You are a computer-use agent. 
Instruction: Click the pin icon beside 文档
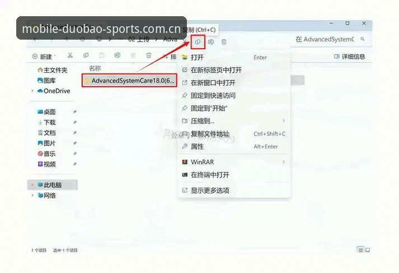click(x=74, y=132)
